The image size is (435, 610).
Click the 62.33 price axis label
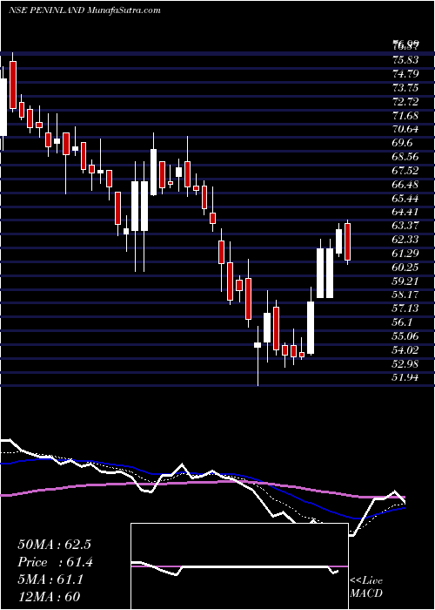pos(405,240)
